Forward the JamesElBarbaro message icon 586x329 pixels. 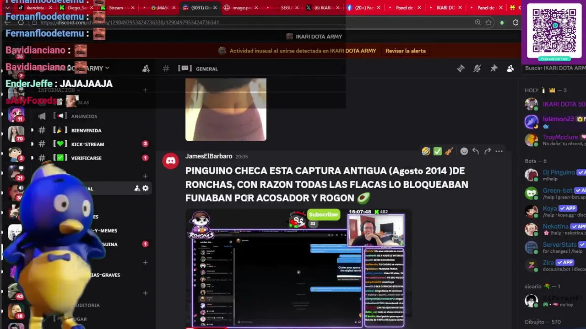point(488,151)
